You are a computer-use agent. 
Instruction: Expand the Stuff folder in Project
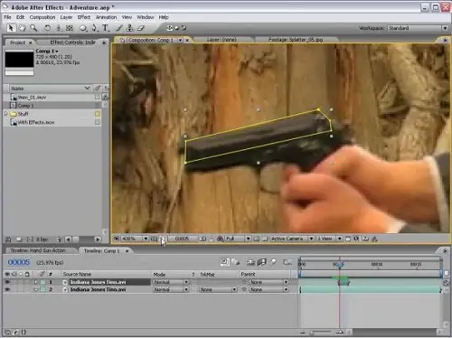tap(5, 114)
